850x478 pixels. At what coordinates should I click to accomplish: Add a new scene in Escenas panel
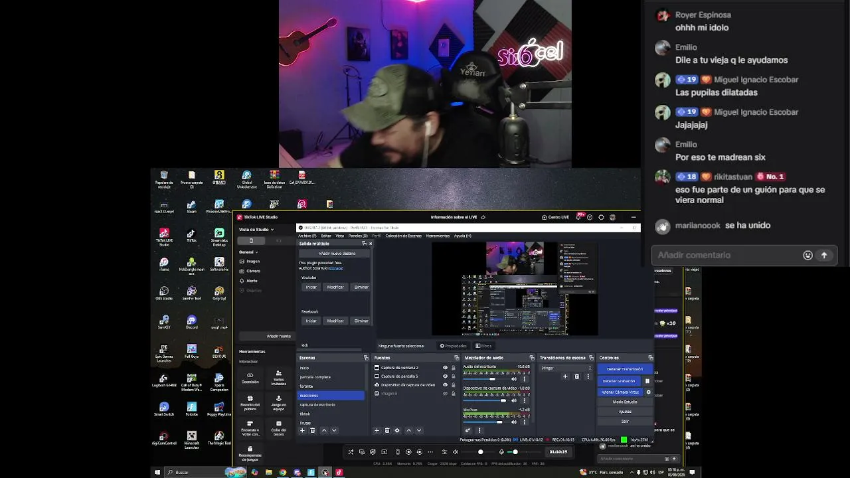302,430
